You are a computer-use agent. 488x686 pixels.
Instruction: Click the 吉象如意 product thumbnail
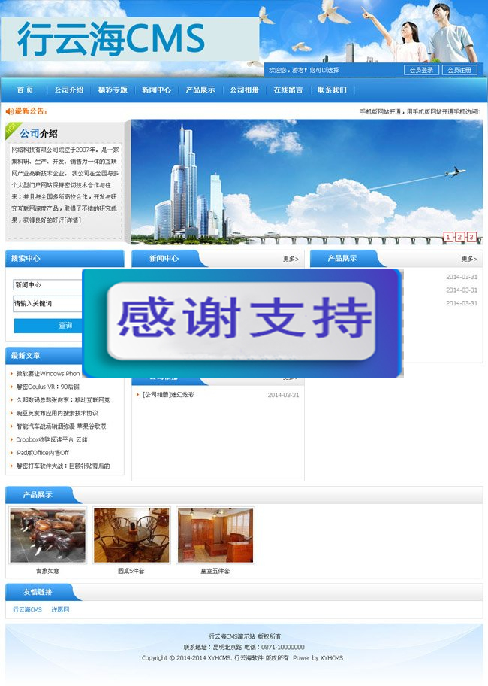[x=47, y=535]
